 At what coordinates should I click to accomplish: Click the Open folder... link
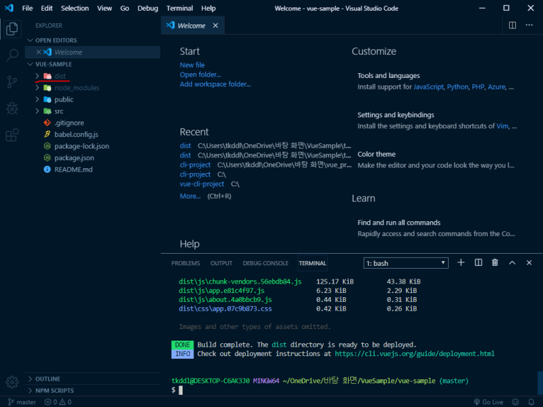pos(200,75)
